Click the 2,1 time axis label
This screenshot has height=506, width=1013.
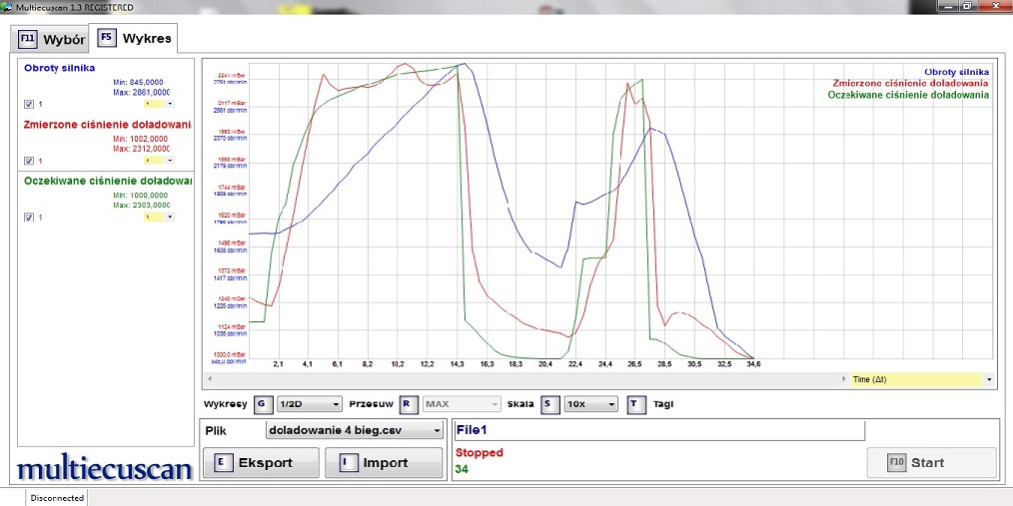coord(279,364)
